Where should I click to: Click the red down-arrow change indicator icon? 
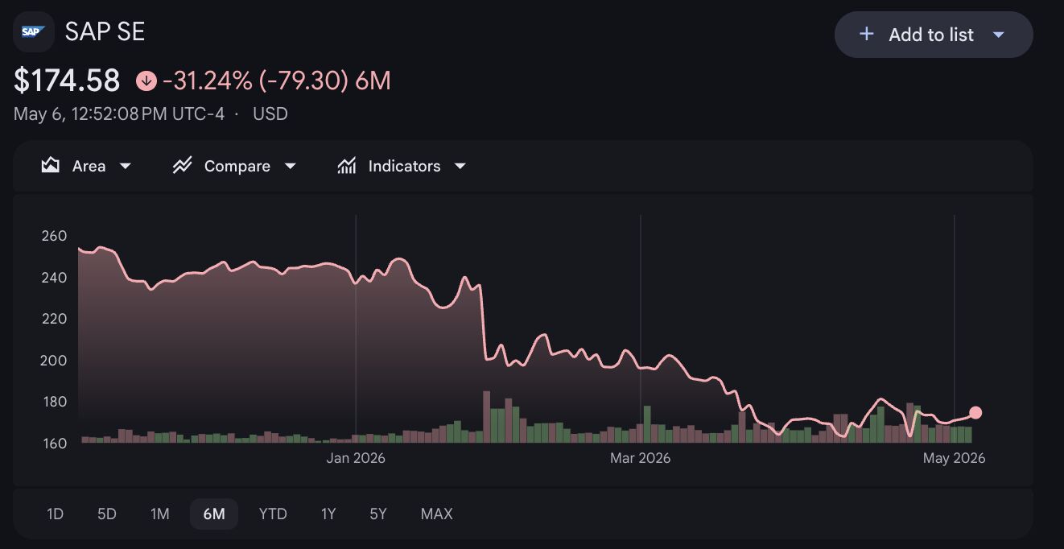pos(146,80)
